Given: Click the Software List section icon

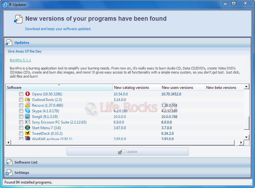Looking at the screenshot, I should pos(9,162).
